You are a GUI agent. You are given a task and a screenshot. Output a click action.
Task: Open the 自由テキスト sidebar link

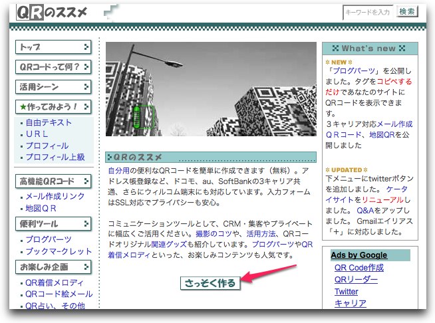point(49,123)
